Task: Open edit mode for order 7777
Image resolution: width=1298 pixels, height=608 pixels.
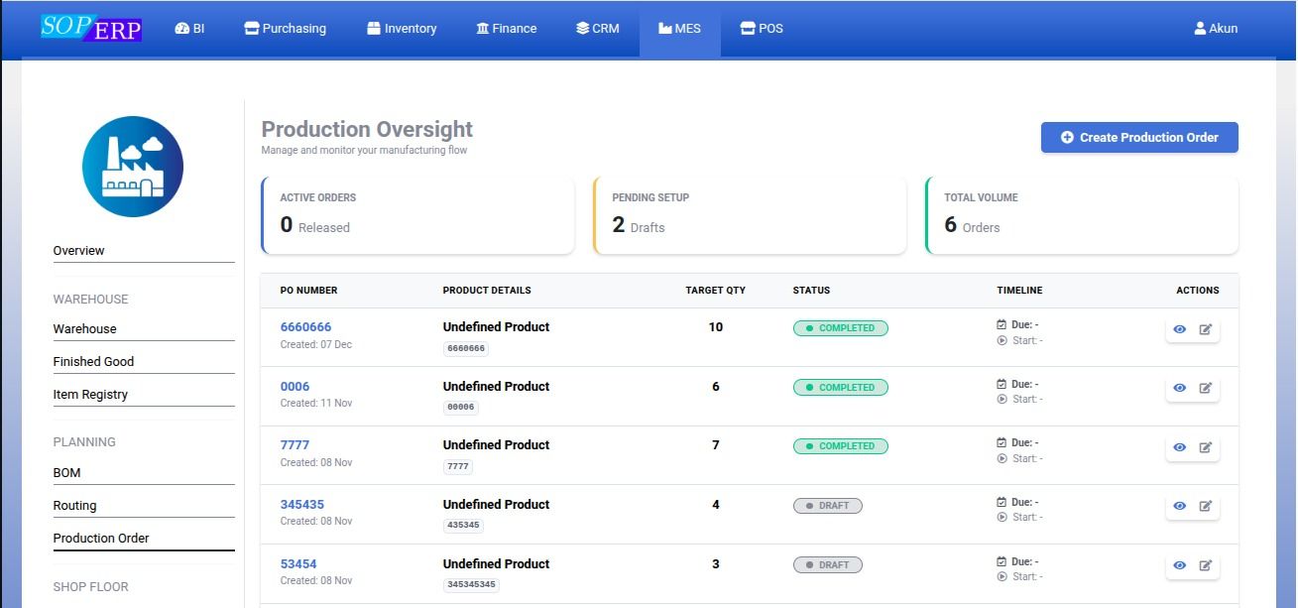Action: coord(1207,447)
